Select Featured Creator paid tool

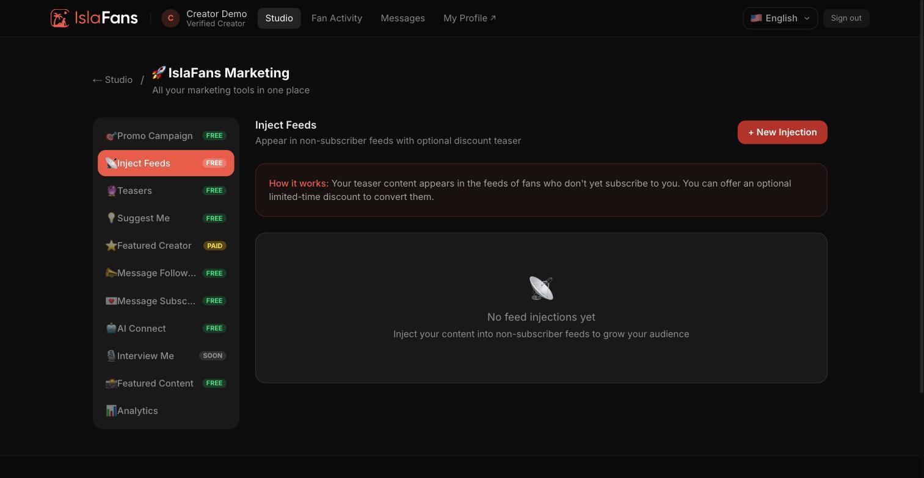pos(166,246)
